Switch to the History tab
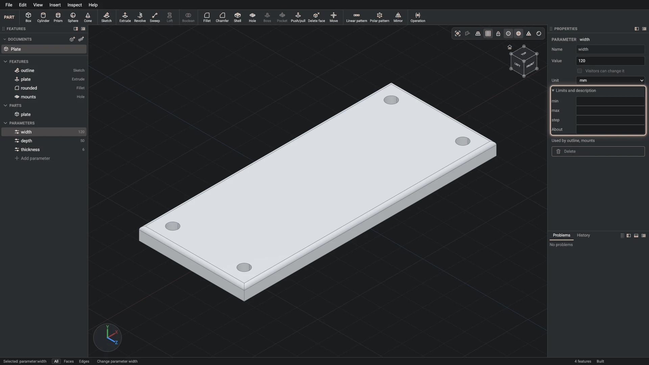649x365 pixels. (x=583, y=235)
